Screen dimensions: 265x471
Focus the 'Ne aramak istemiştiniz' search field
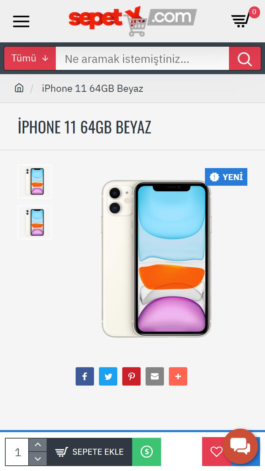point(142,59)
